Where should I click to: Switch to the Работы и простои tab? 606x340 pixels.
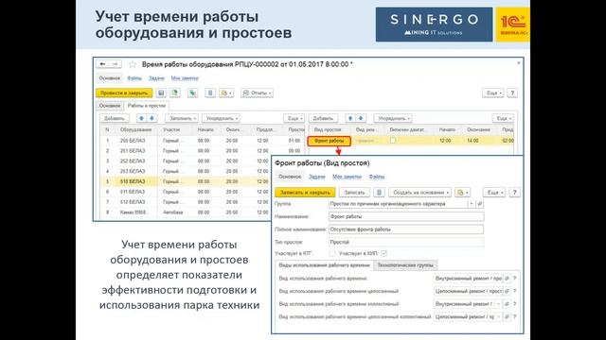147,105
